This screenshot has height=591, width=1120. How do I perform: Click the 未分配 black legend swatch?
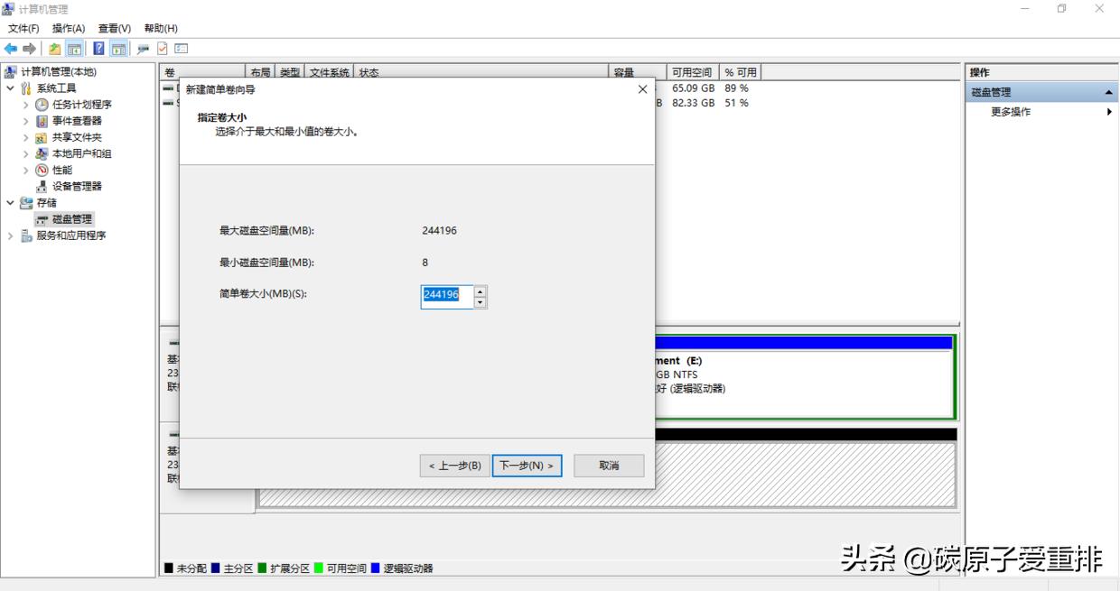pos(169,568)
